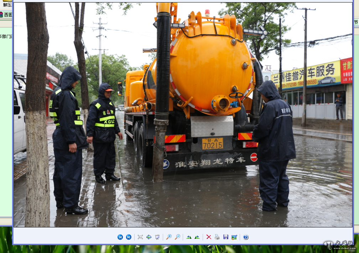Click the 解压 label at top left
The height and width of the screenshot is (253, 359).
point(7,5)
